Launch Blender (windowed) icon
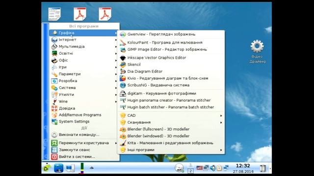Screen dimensions: 314x176 (123, 136)
